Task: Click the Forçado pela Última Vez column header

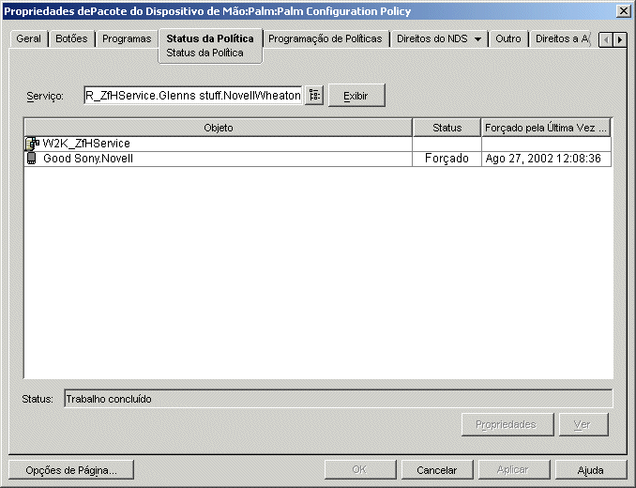Action: (546, 128)
